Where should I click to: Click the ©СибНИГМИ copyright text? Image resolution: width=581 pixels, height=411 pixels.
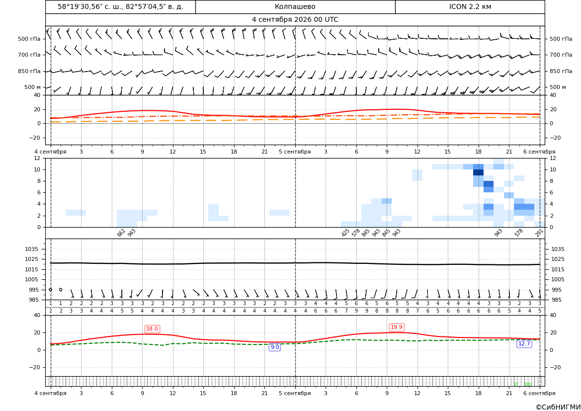pos(558,408)
